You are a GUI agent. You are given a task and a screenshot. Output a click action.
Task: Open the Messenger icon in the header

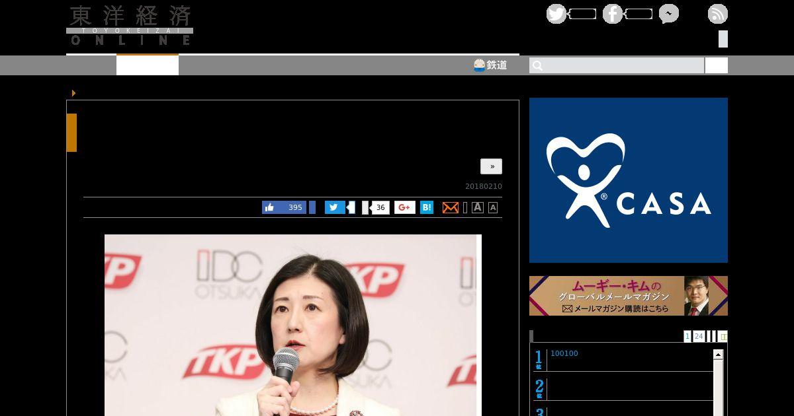point(669,14)
